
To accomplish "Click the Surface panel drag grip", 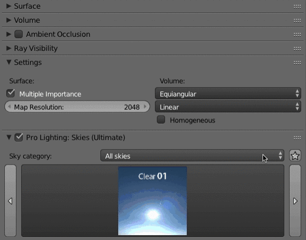I will pos(297,6).
